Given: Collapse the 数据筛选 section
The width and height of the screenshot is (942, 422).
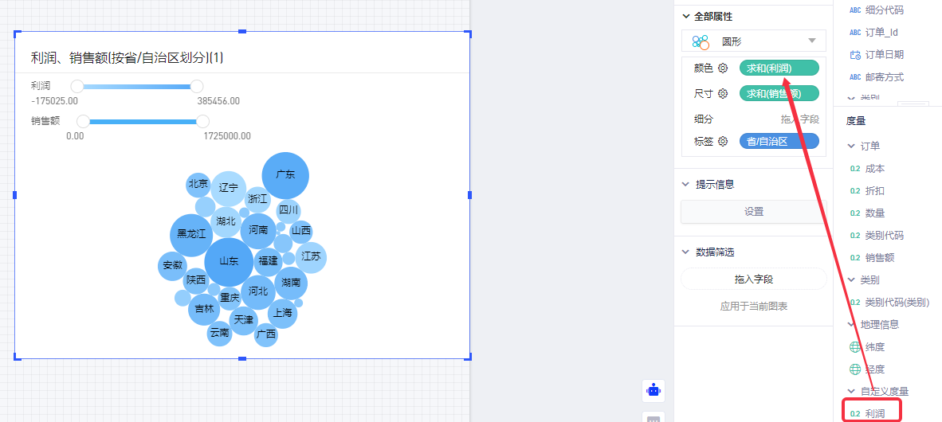Looking at the screenshot, I should point(685,252).
